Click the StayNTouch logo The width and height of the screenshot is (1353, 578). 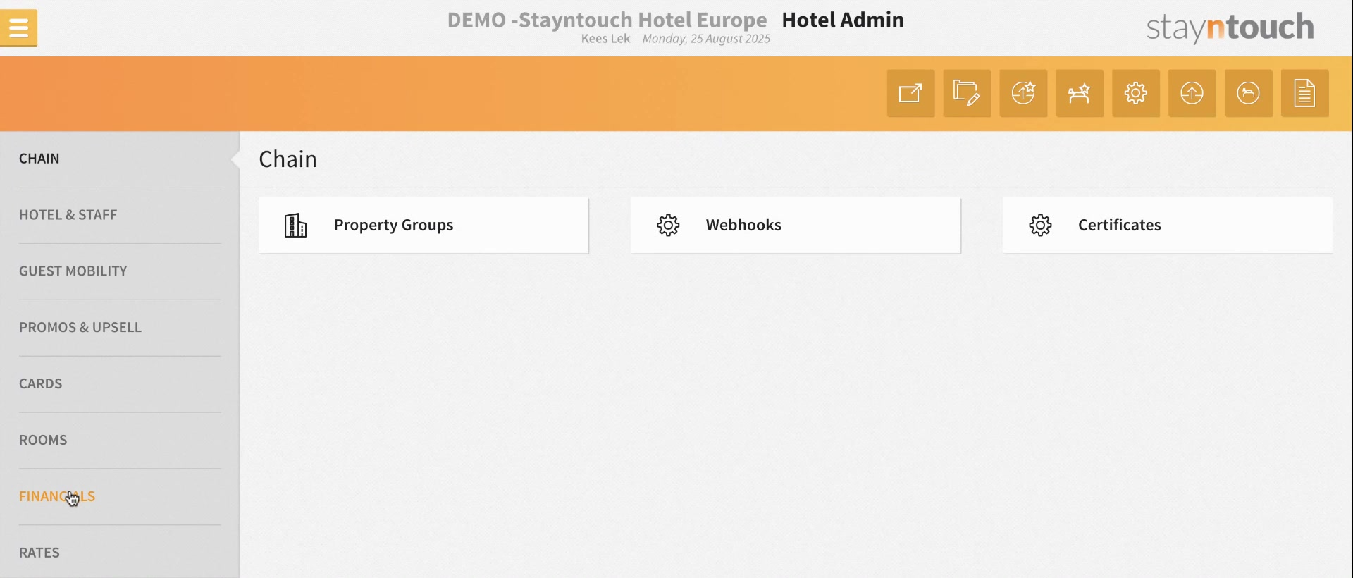pos(1230,27)
